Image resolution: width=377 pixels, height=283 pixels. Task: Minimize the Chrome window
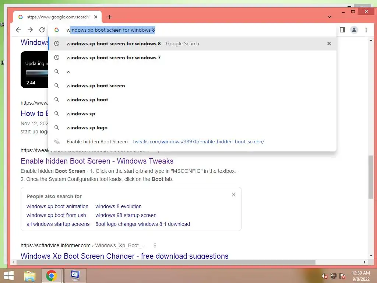coord(343,12)
